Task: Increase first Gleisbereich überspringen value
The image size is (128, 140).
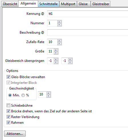Action: click(56, 60)
